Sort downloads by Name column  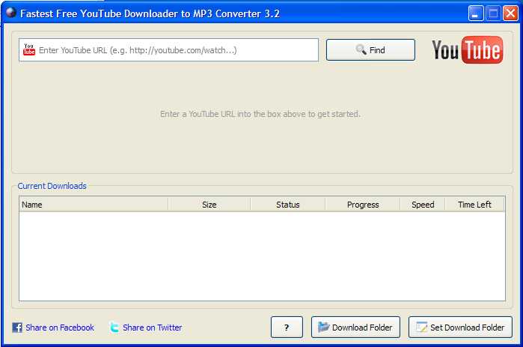click(x=94, y=205)
